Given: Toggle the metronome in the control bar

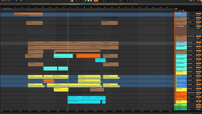Looking at the screenshot, I should [x=16, y=1].
